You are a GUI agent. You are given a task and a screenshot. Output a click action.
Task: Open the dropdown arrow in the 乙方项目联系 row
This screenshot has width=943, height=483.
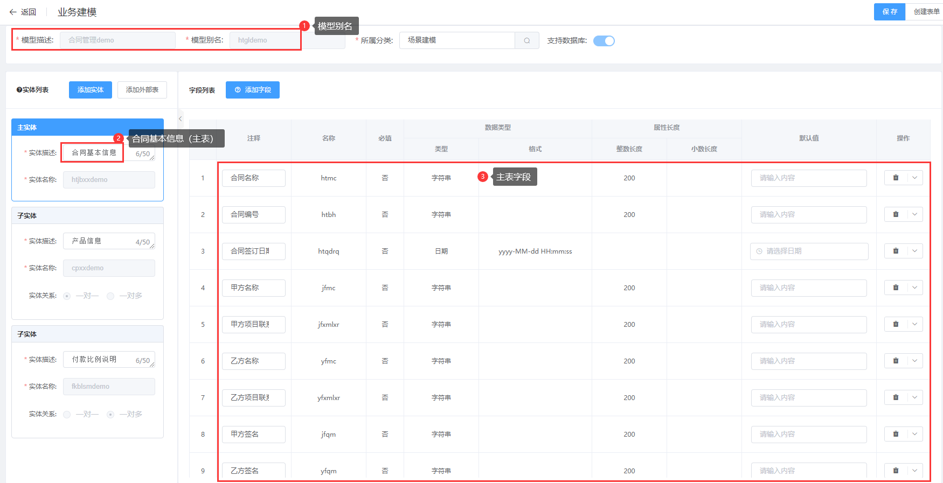coord(914,397)
